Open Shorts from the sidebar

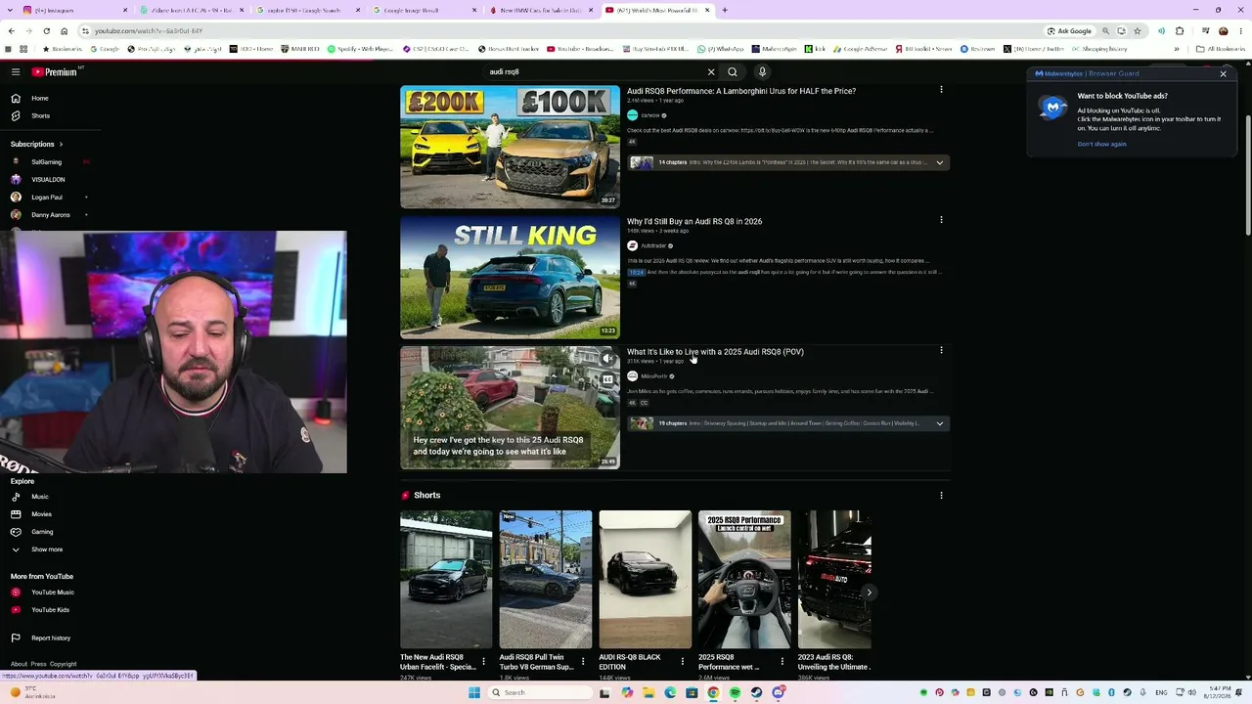(40, 115)
